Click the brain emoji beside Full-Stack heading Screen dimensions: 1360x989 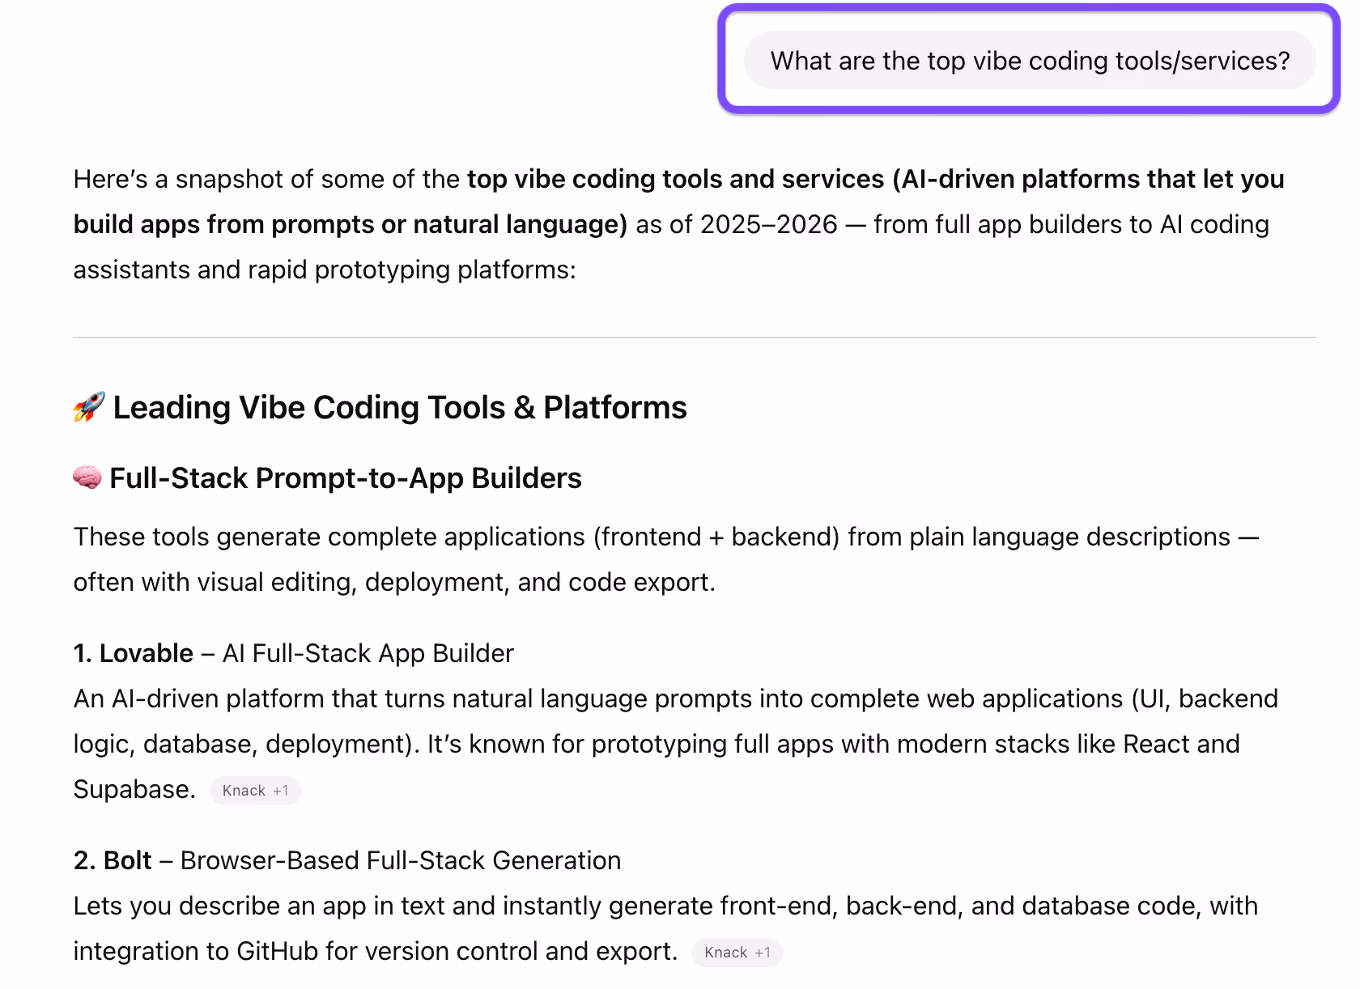(87, 478)
